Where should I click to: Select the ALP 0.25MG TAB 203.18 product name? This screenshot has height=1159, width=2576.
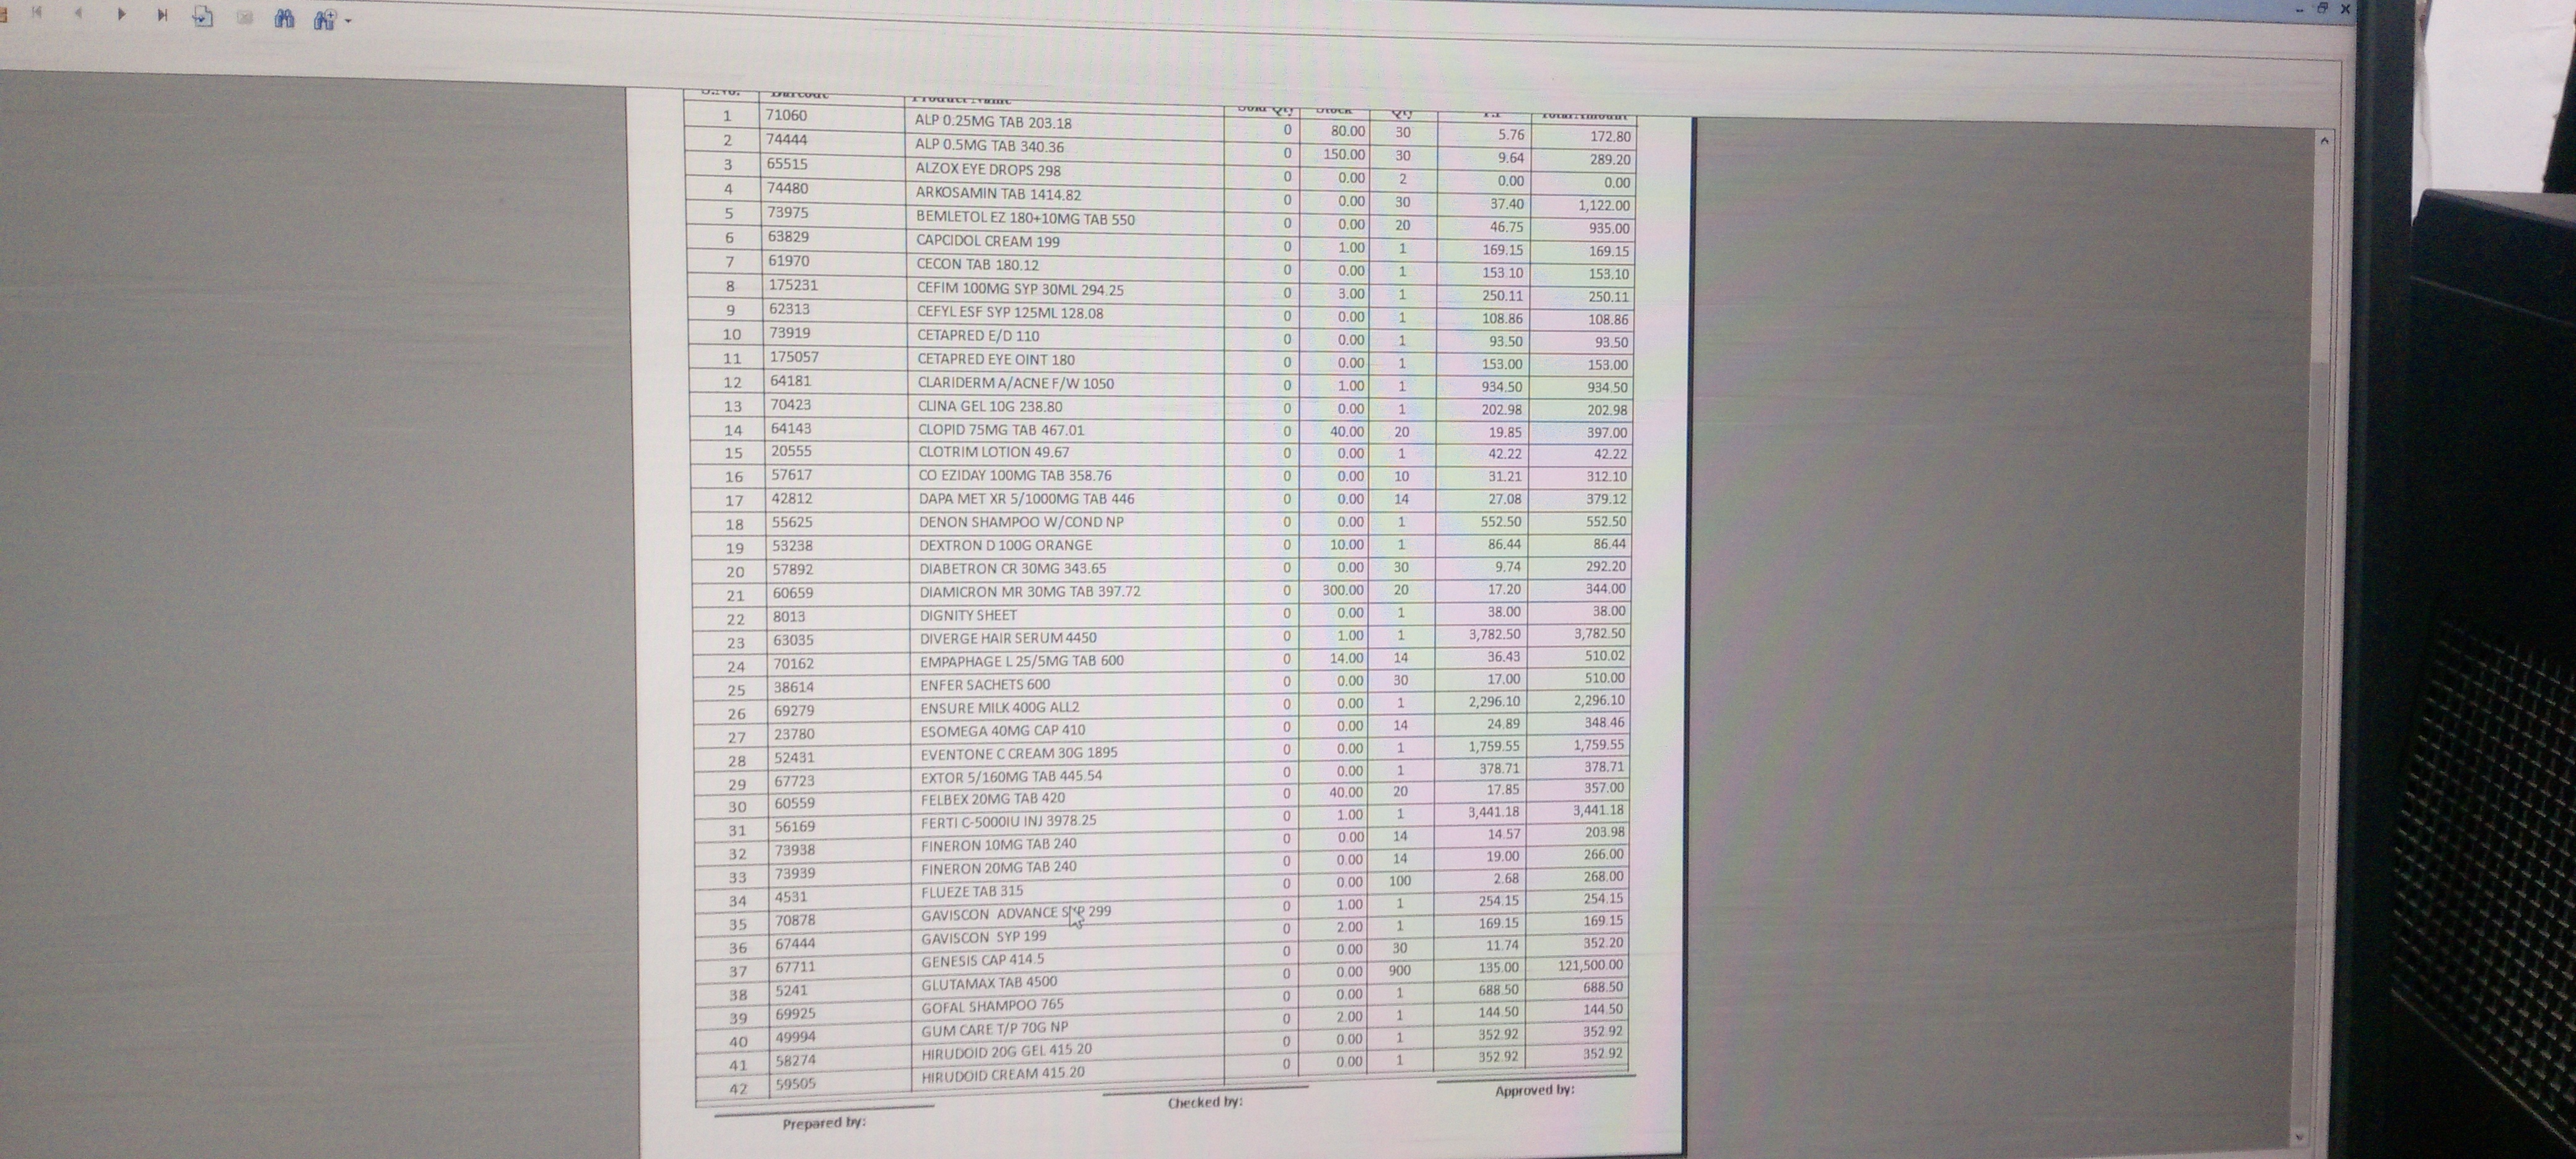coord(992,123)
